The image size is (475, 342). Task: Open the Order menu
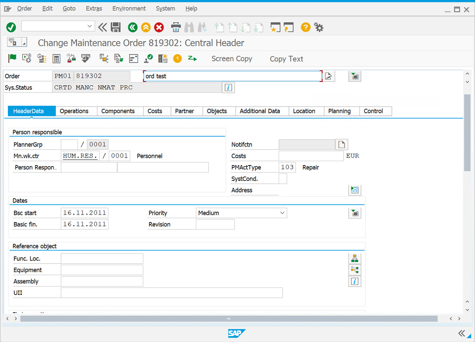pyautogui.click(x=25, y=8)
